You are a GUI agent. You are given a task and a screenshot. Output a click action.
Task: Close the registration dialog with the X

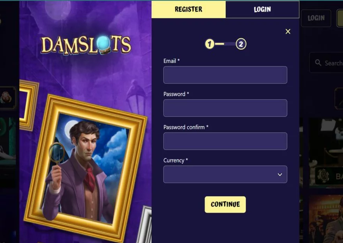point(288,31)
